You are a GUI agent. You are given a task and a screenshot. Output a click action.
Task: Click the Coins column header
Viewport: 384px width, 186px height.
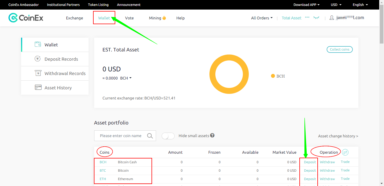point(105,152)
